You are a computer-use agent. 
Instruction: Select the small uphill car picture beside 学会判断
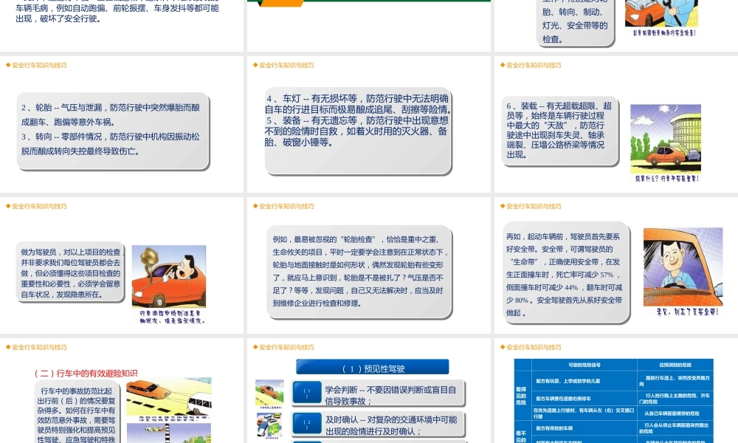pyautogui.click(x=269, y=394)
